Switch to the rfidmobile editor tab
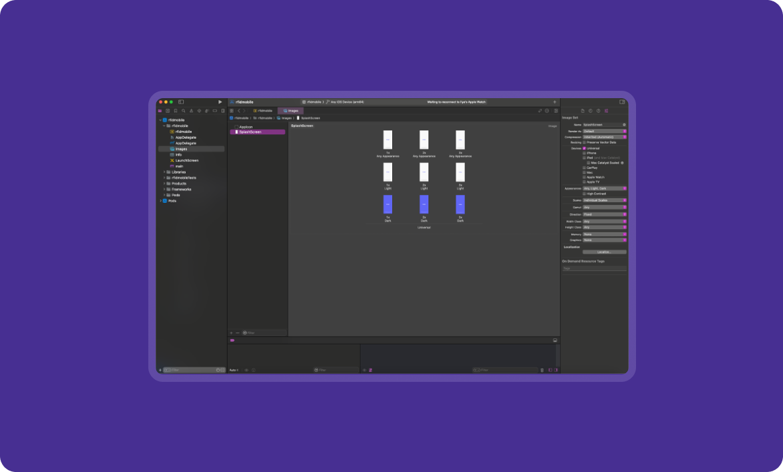 263,111
